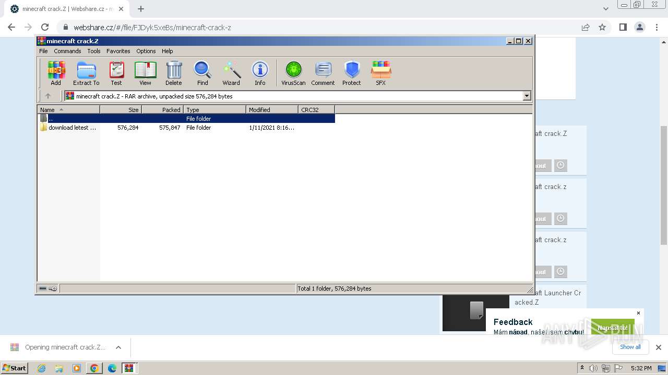This screenshot has height=375, width=668.
Task: Share this page icon in Chrome
Action: pyautogui.click(x=586, y=27)
